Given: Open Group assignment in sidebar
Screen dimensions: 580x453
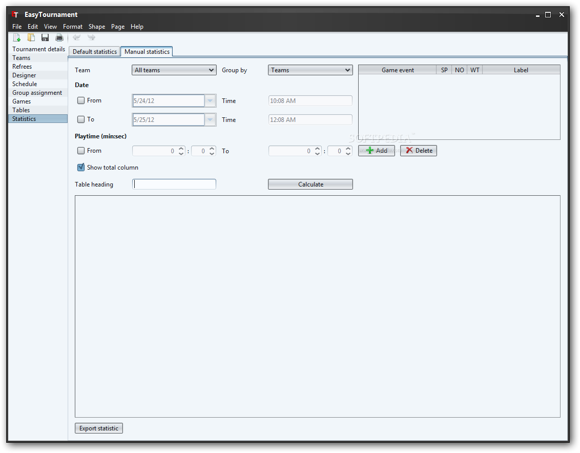Looking at the screenshot, I should [38, 93].
